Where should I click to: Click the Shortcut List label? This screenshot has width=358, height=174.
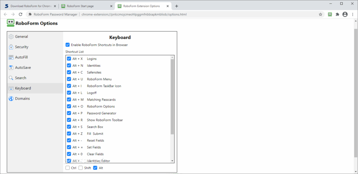click(74, 52)
